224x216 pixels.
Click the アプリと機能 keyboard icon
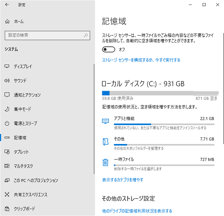click(105, 121)
